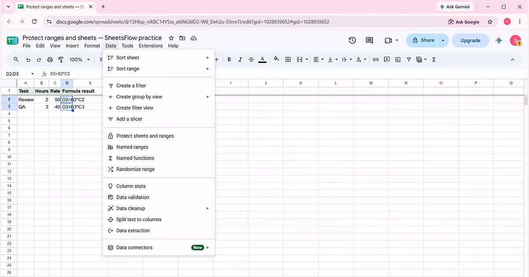Expand the Data connectors submenu

point(159,248)
